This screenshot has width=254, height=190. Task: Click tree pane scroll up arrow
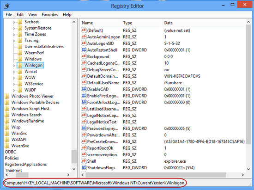coord(74,22)
